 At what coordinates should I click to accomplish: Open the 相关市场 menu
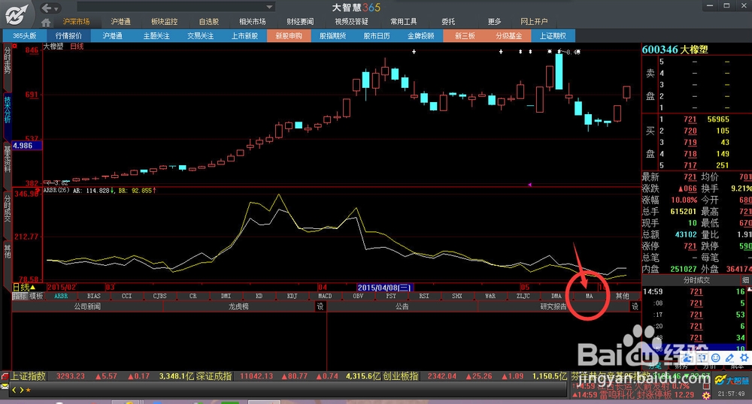point(252,22)
